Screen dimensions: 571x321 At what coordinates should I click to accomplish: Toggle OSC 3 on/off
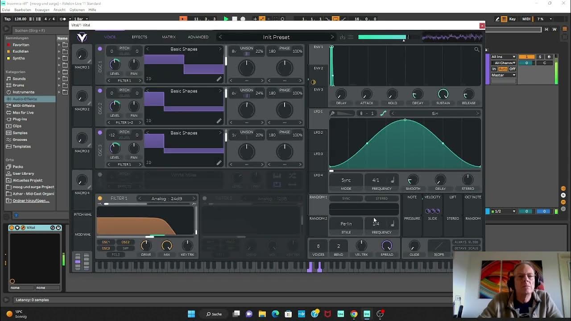pyautogui.click(x=100, y=133)
